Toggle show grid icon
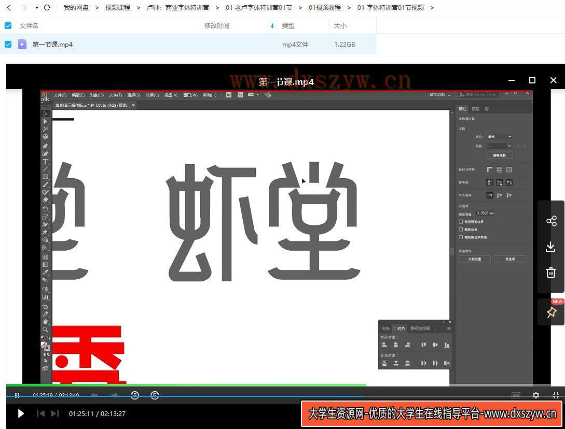This screenshot has width=565, height=429. click(x=500, y=169)
